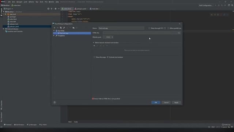Open Event Log in status bar
The width and height of the screenshot is (234, 132).
click(226, 125)
